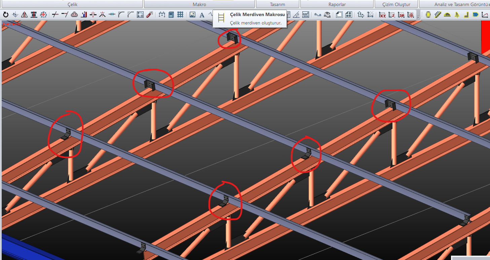This screenshot has width=490, height=260.
Task: Click the tiled views window icon
Action: point(348,15)
